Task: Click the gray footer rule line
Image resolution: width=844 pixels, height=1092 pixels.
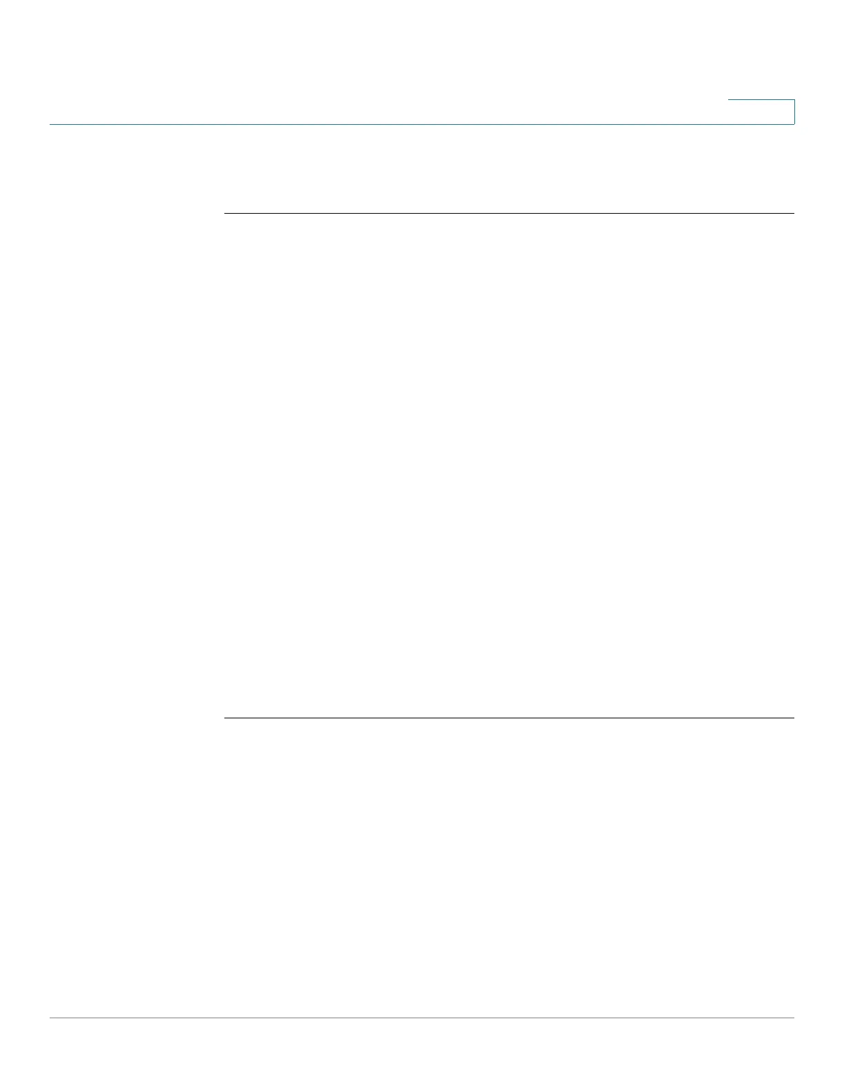Action: click(422, 1018)
